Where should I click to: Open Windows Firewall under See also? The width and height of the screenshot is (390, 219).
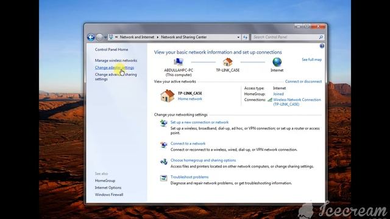[x=109, y=195]
